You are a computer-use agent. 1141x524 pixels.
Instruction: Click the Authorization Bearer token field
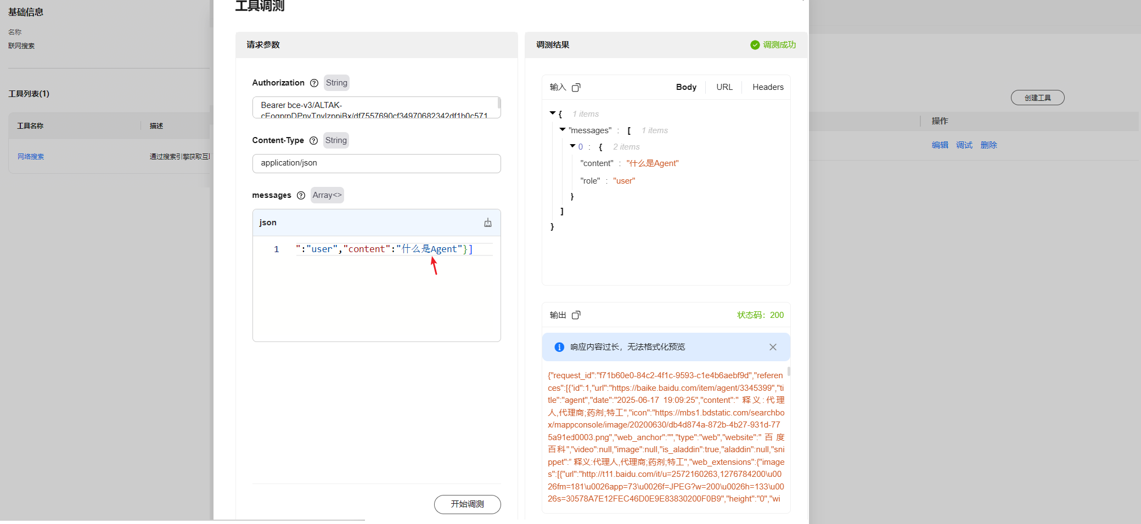(x=376, y=107)
